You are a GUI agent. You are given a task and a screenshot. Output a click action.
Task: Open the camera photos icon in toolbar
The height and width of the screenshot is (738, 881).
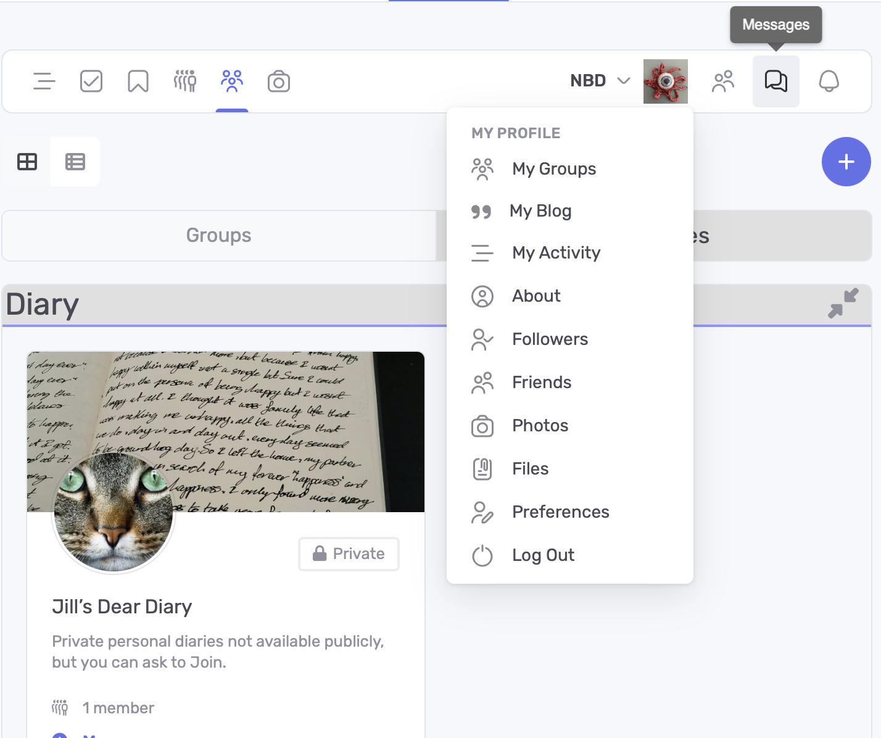click(279, 81)
